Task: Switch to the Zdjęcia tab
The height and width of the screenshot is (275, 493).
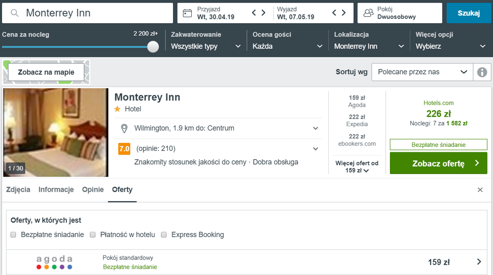Action: [x=18, y=190]
